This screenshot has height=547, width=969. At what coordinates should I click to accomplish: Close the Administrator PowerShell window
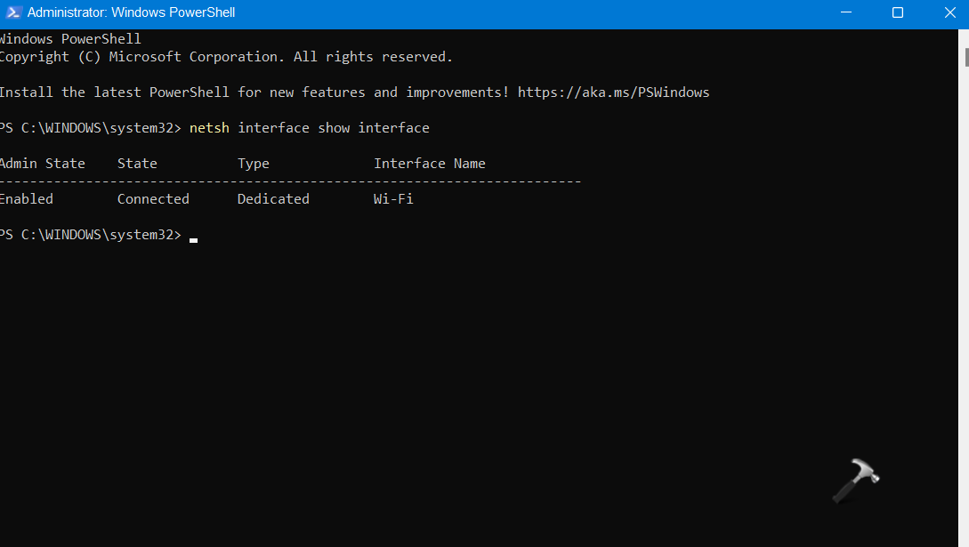(x=947, y=13)
